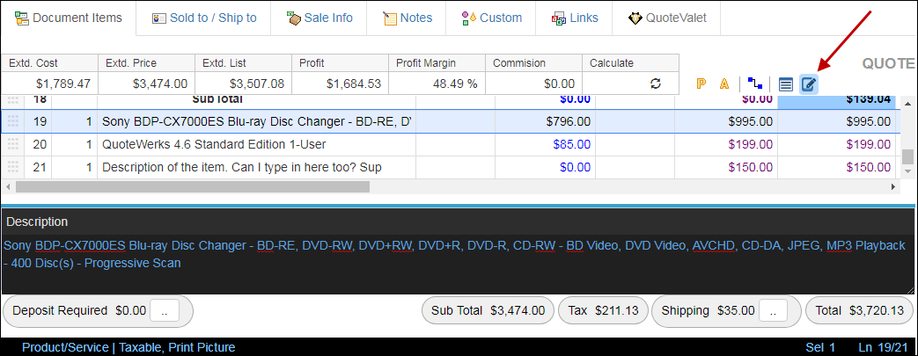
Task: Click the $796.00 cost cell
Action: click(x=546, y=121)
